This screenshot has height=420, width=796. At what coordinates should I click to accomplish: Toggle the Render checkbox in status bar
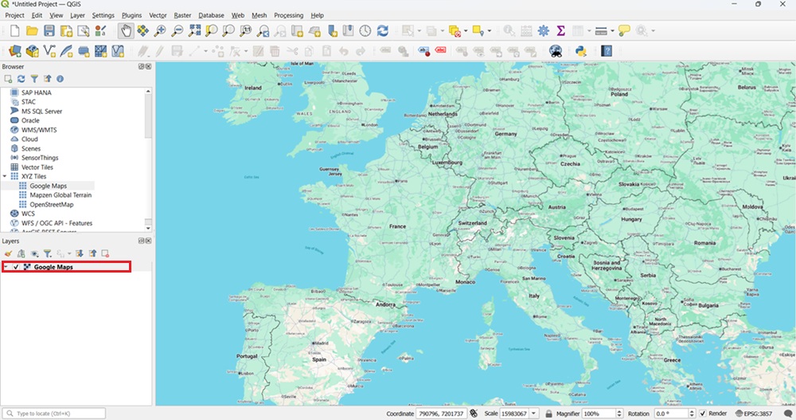coord(702,414)
